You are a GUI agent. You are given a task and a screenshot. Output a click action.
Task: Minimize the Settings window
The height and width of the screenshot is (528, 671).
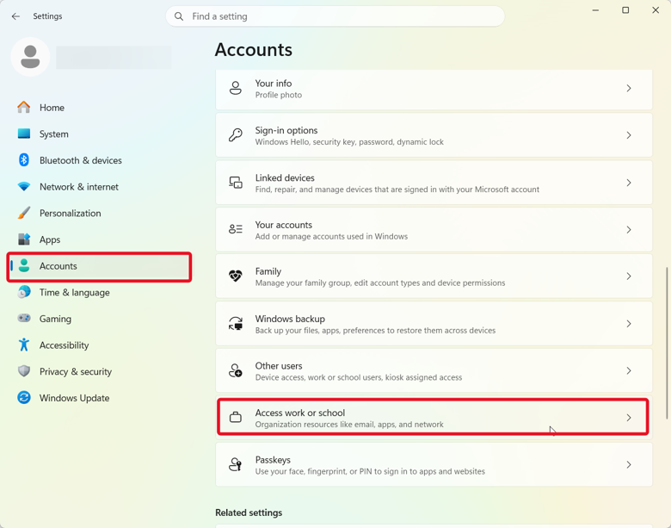[595, 9]
